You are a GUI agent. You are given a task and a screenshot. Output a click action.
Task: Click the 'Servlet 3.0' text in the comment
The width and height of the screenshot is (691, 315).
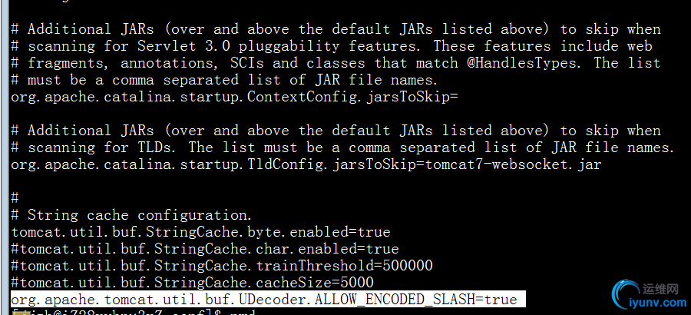coord(183,46)
